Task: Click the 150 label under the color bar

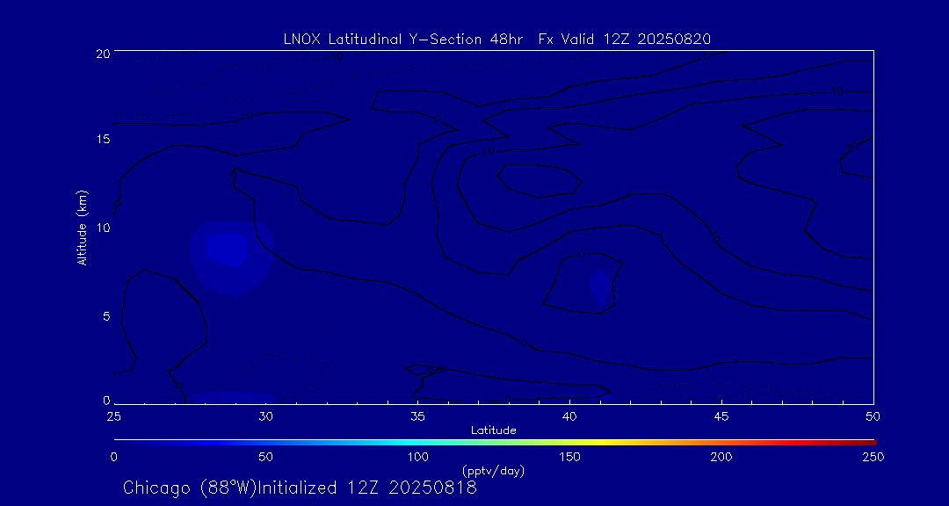Action: click(569, 457)
